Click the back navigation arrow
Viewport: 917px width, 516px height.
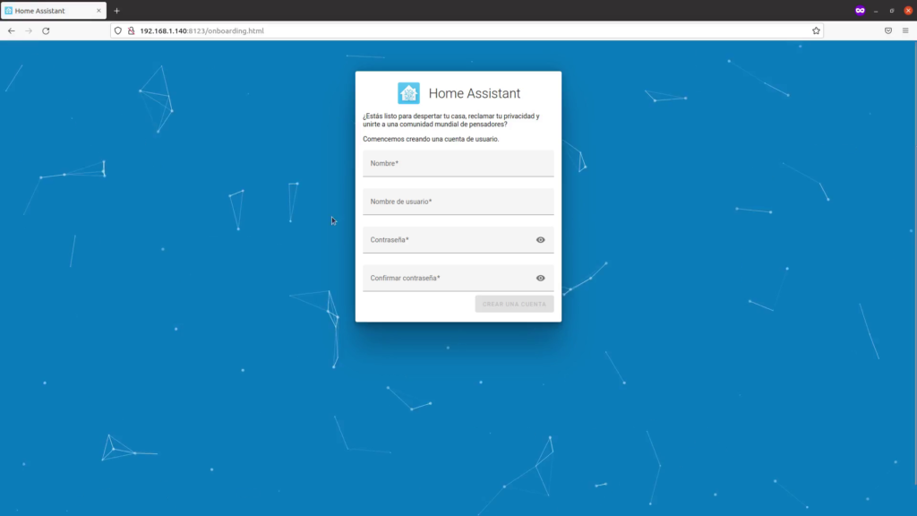point(10,30)
